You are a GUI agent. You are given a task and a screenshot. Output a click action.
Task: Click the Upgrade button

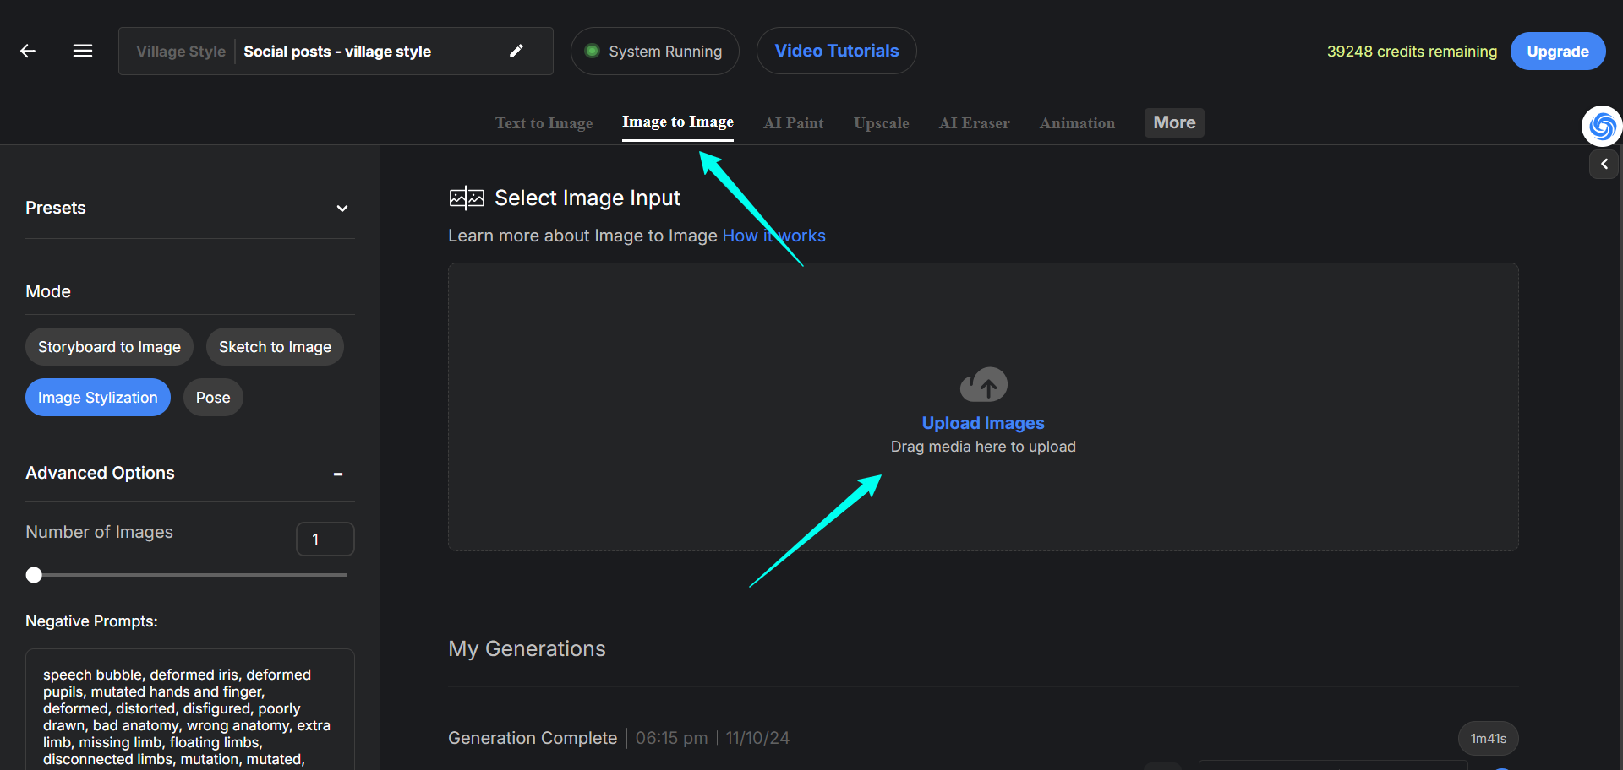coord(1557,52)
